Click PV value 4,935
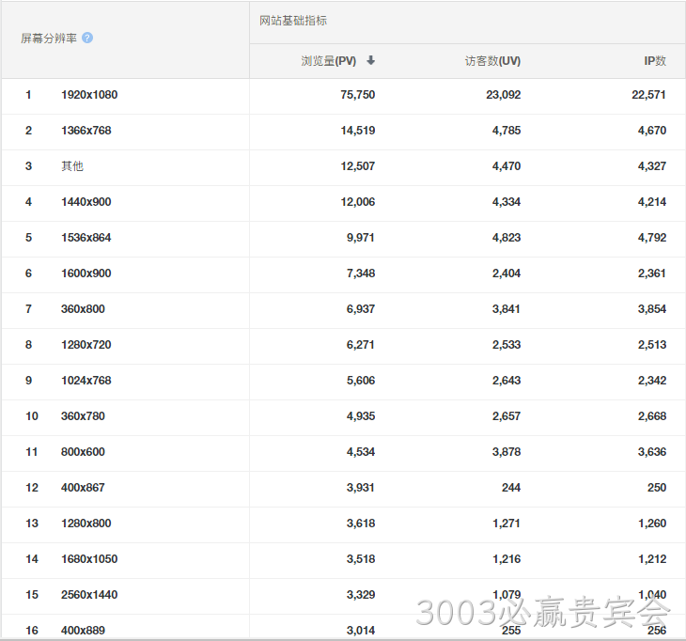 pos(361,416)
